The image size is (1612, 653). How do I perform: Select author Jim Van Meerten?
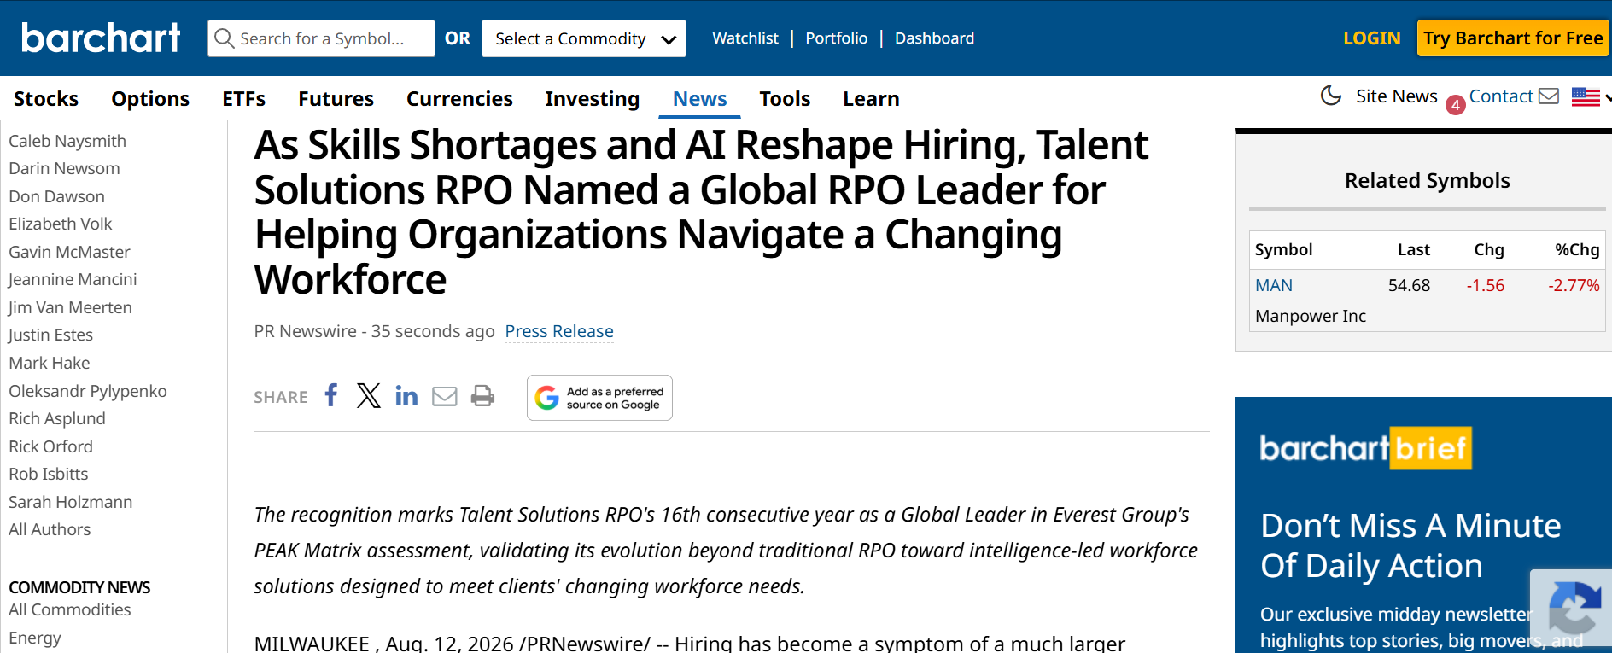(70, 307)
